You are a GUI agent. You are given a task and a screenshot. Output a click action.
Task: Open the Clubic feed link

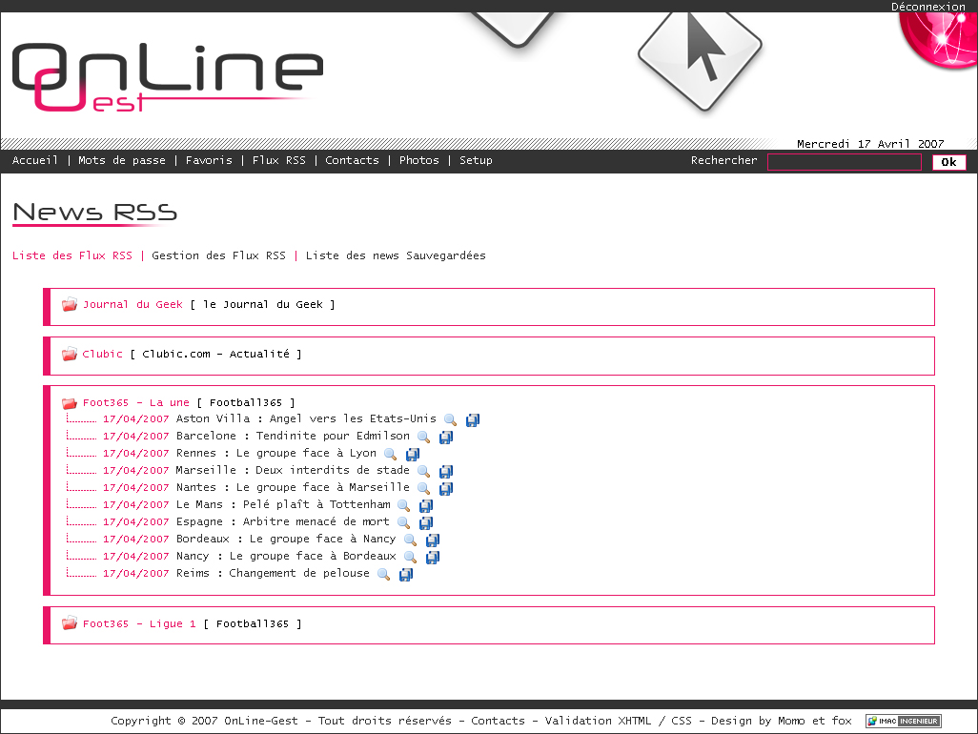click(103, 355)
